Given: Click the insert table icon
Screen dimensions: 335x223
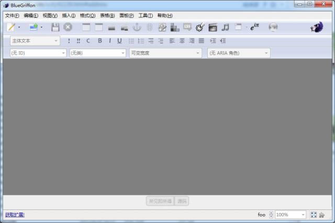Looking at the screenshot, I should (86, 27).
